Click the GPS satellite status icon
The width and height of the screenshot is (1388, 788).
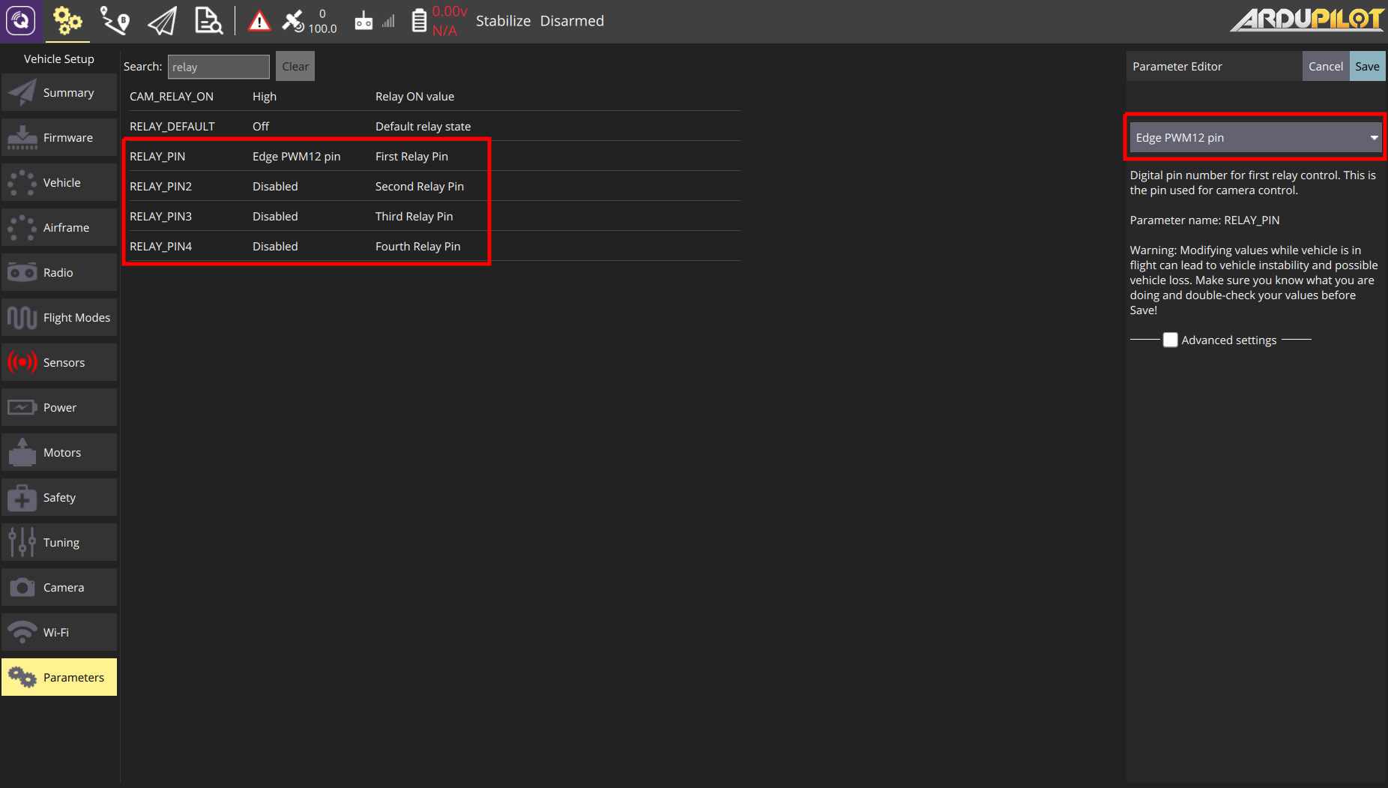tap(293, 21)
